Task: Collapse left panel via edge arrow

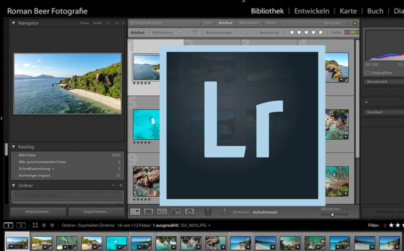Action: click(x=1, y=118)
